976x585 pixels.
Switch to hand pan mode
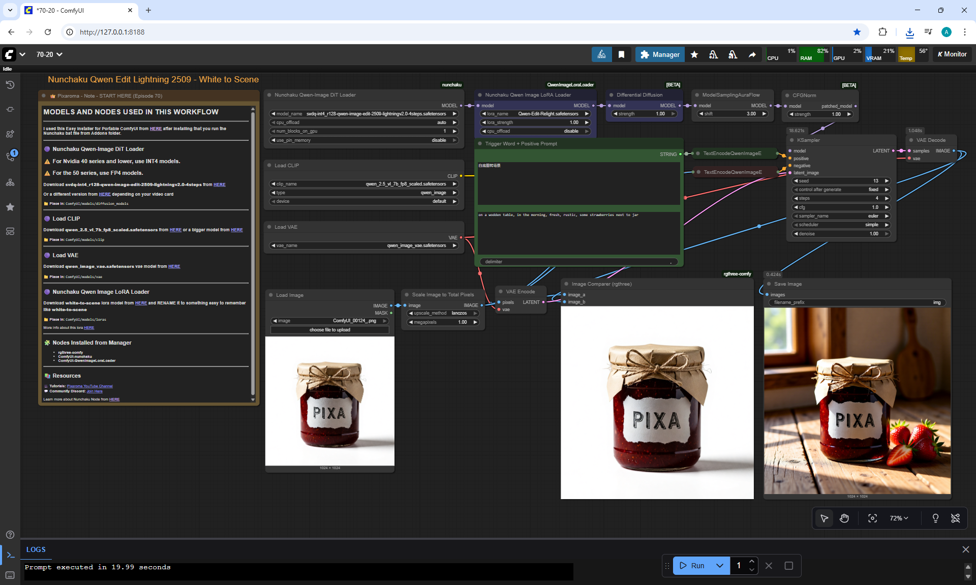(x=844, y=518)
